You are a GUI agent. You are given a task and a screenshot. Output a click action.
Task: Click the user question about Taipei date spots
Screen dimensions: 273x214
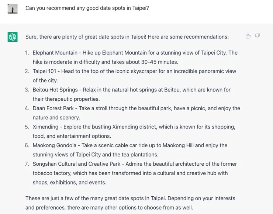point(87,8)
